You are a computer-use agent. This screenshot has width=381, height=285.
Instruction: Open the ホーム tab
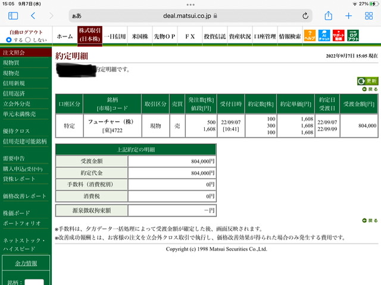click(65, 36)
